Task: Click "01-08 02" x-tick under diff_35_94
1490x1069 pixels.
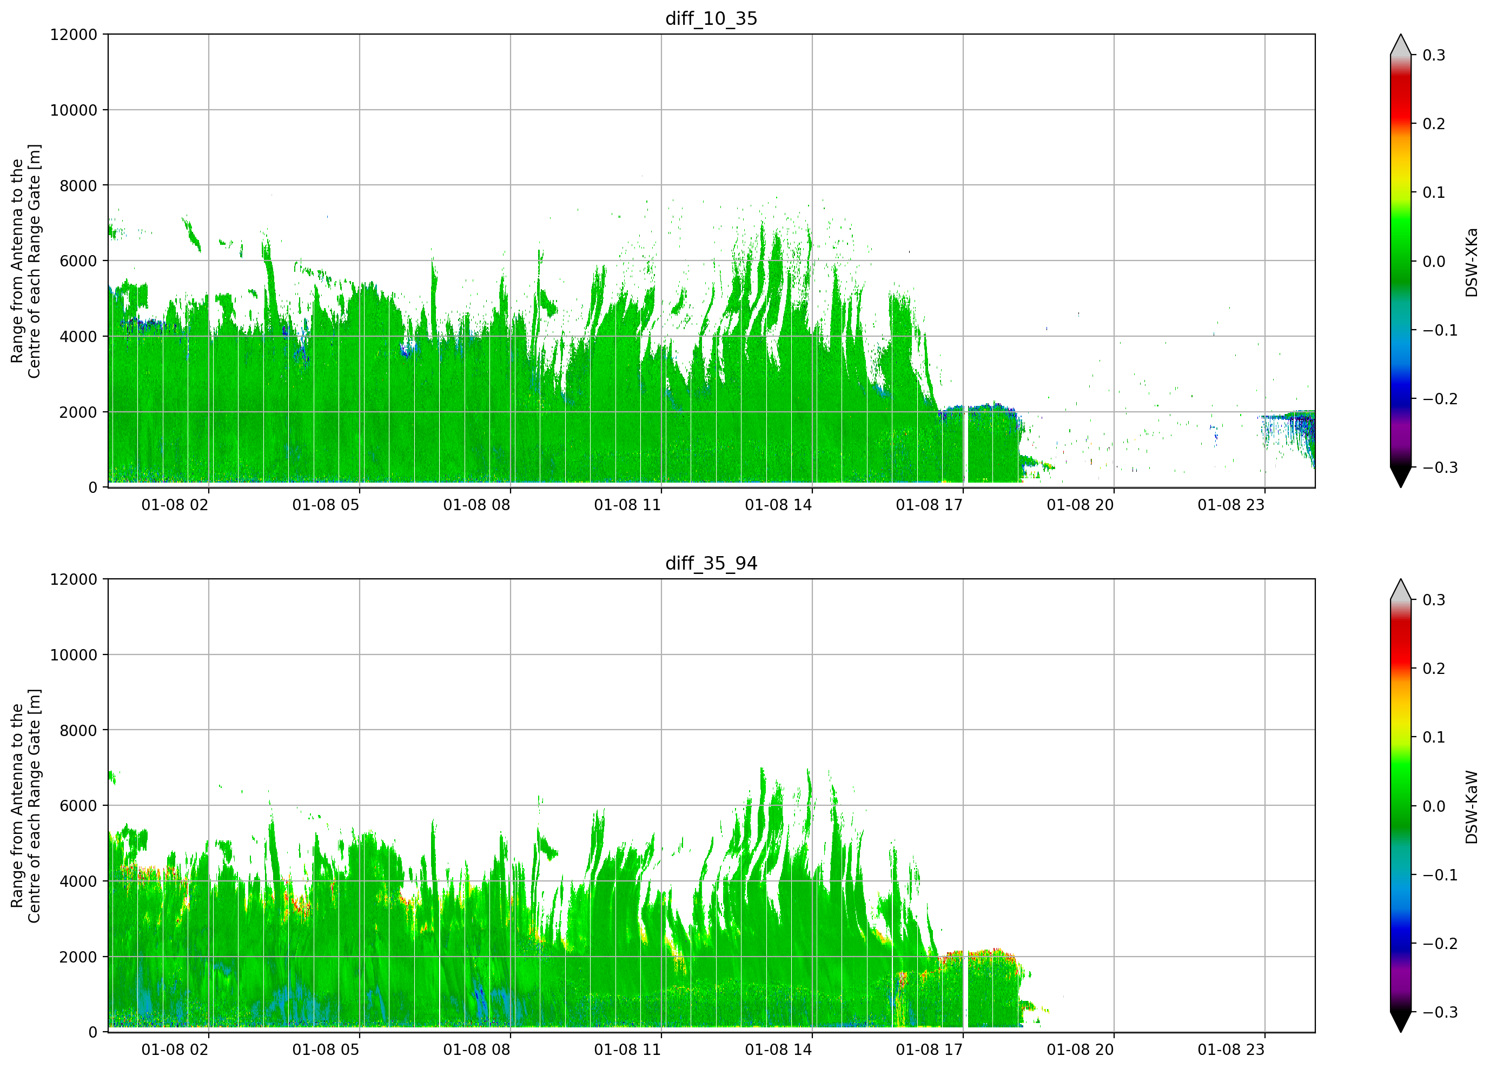Action: (x=175, y=1050)
